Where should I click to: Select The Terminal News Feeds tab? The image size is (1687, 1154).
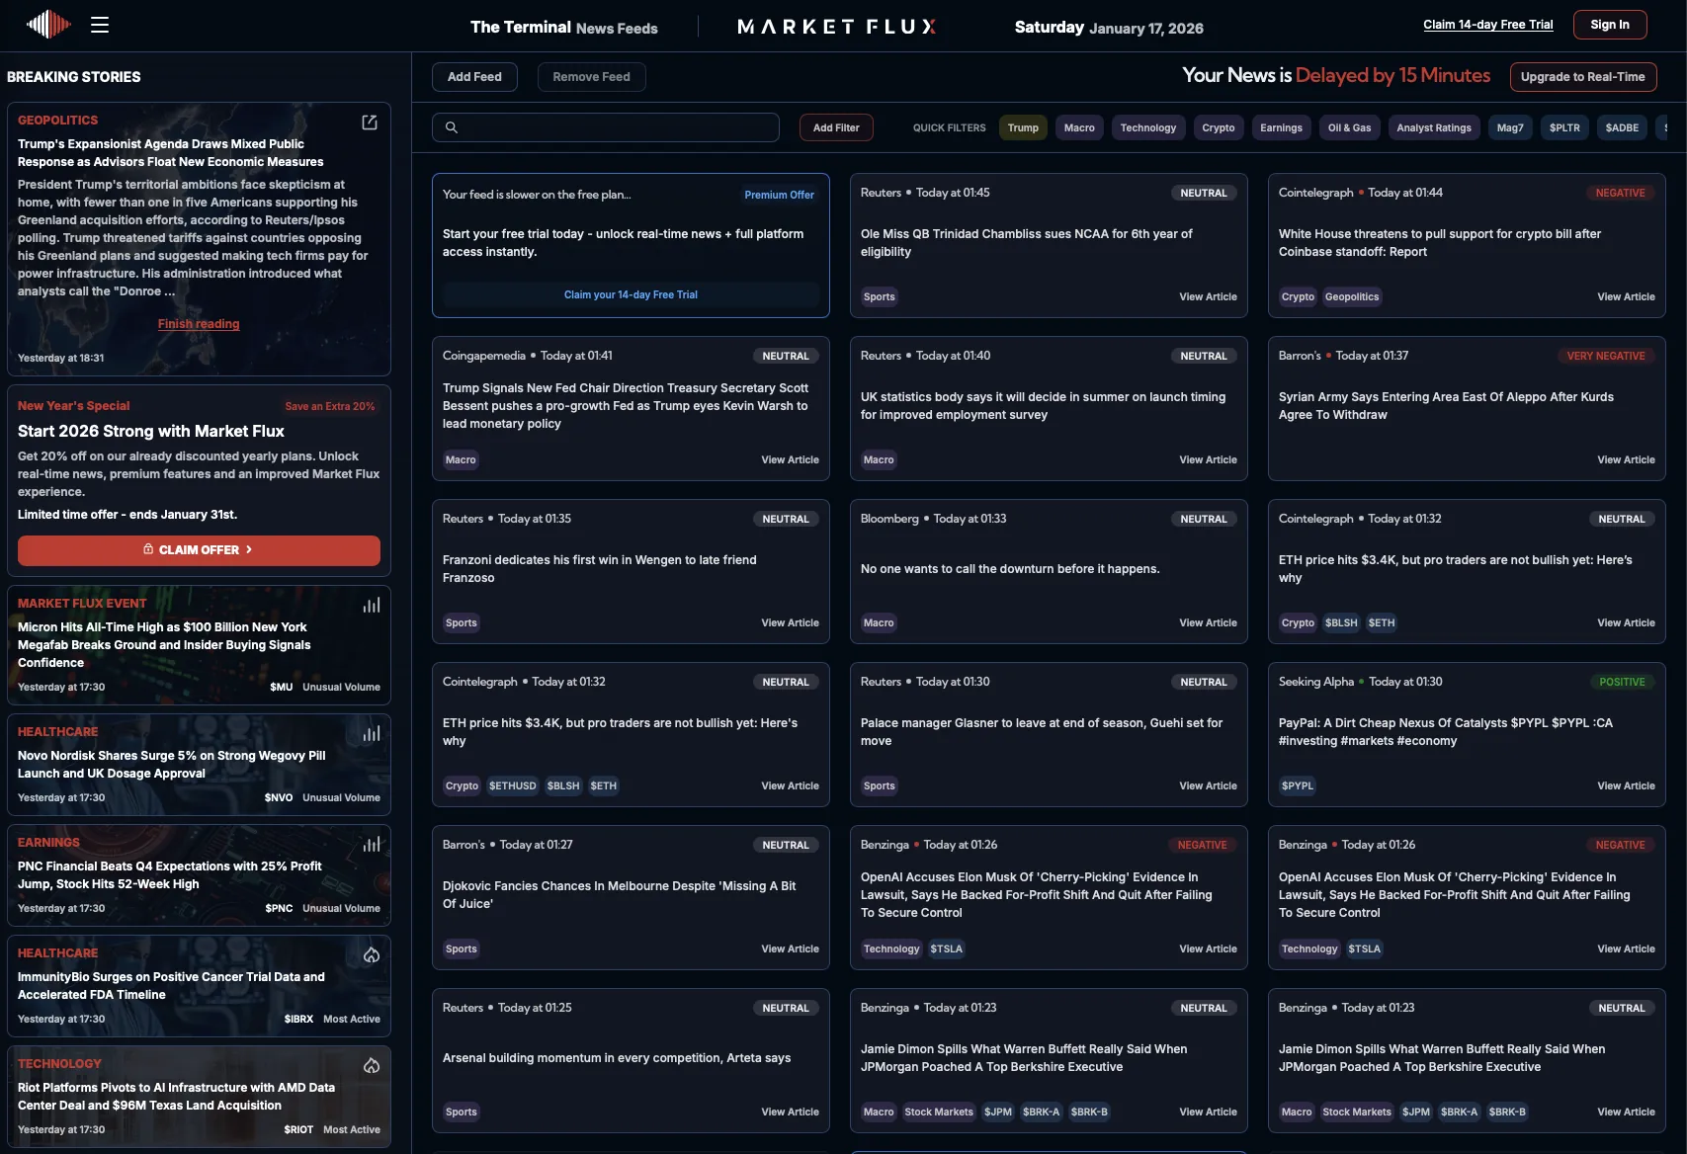(563, 28)
